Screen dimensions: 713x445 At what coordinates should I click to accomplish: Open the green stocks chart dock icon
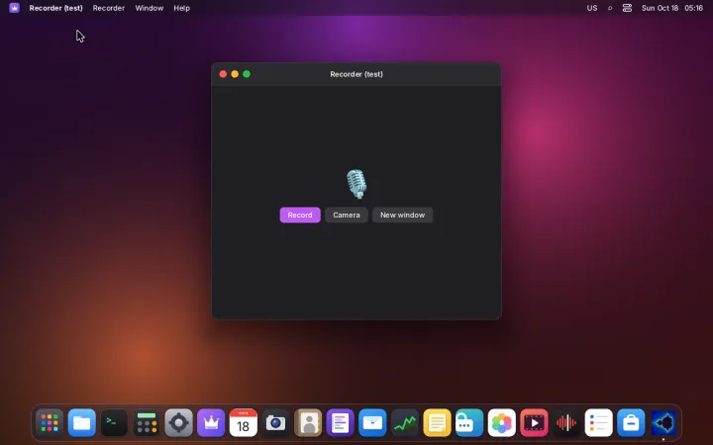(405, 423)
